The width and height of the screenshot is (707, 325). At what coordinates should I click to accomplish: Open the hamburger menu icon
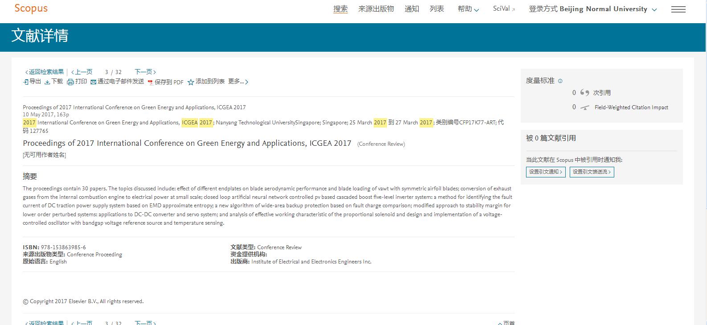(678, 9)
